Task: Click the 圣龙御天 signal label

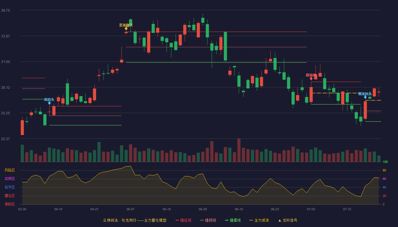Action: point(126,25)
